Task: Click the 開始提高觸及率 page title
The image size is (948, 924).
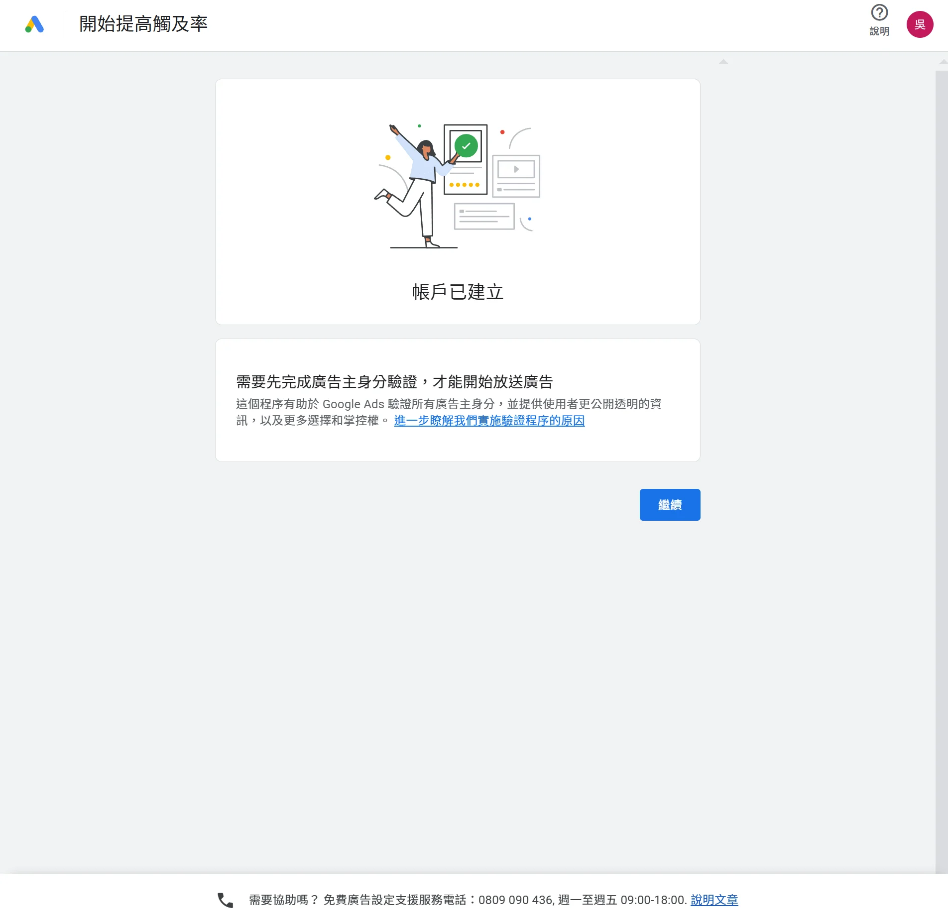Action: coord(143,24)
